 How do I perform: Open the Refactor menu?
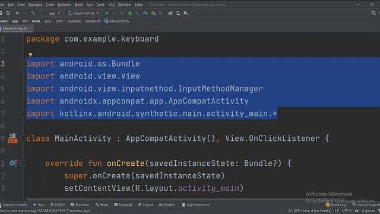(65, 5)
